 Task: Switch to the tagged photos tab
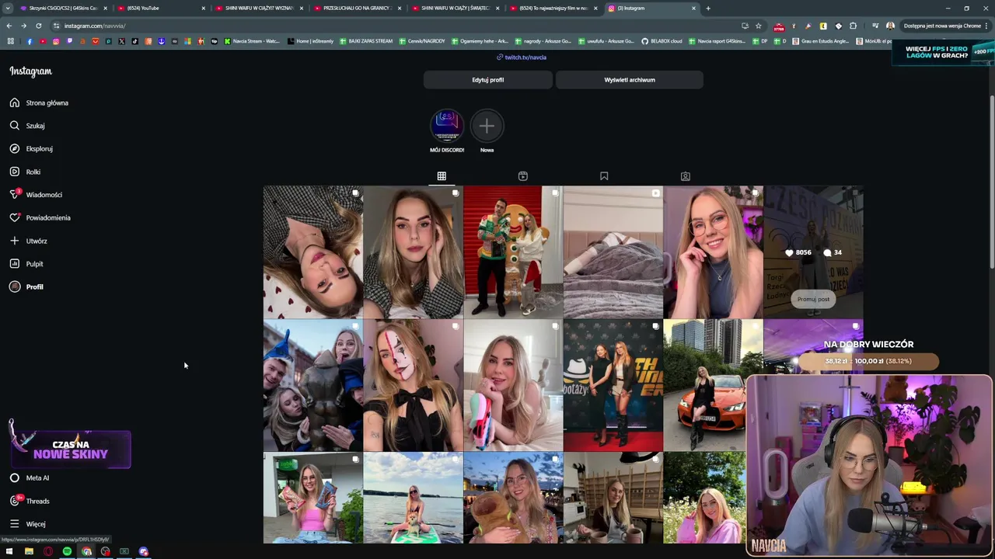pos(685,176)
